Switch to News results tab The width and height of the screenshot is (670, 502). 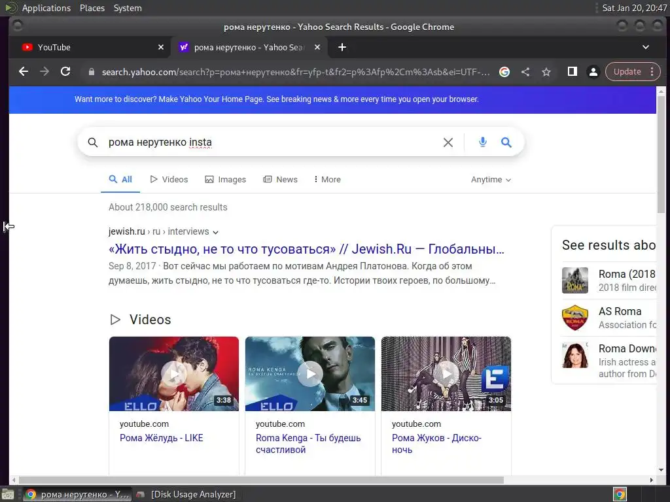[280, 179]
